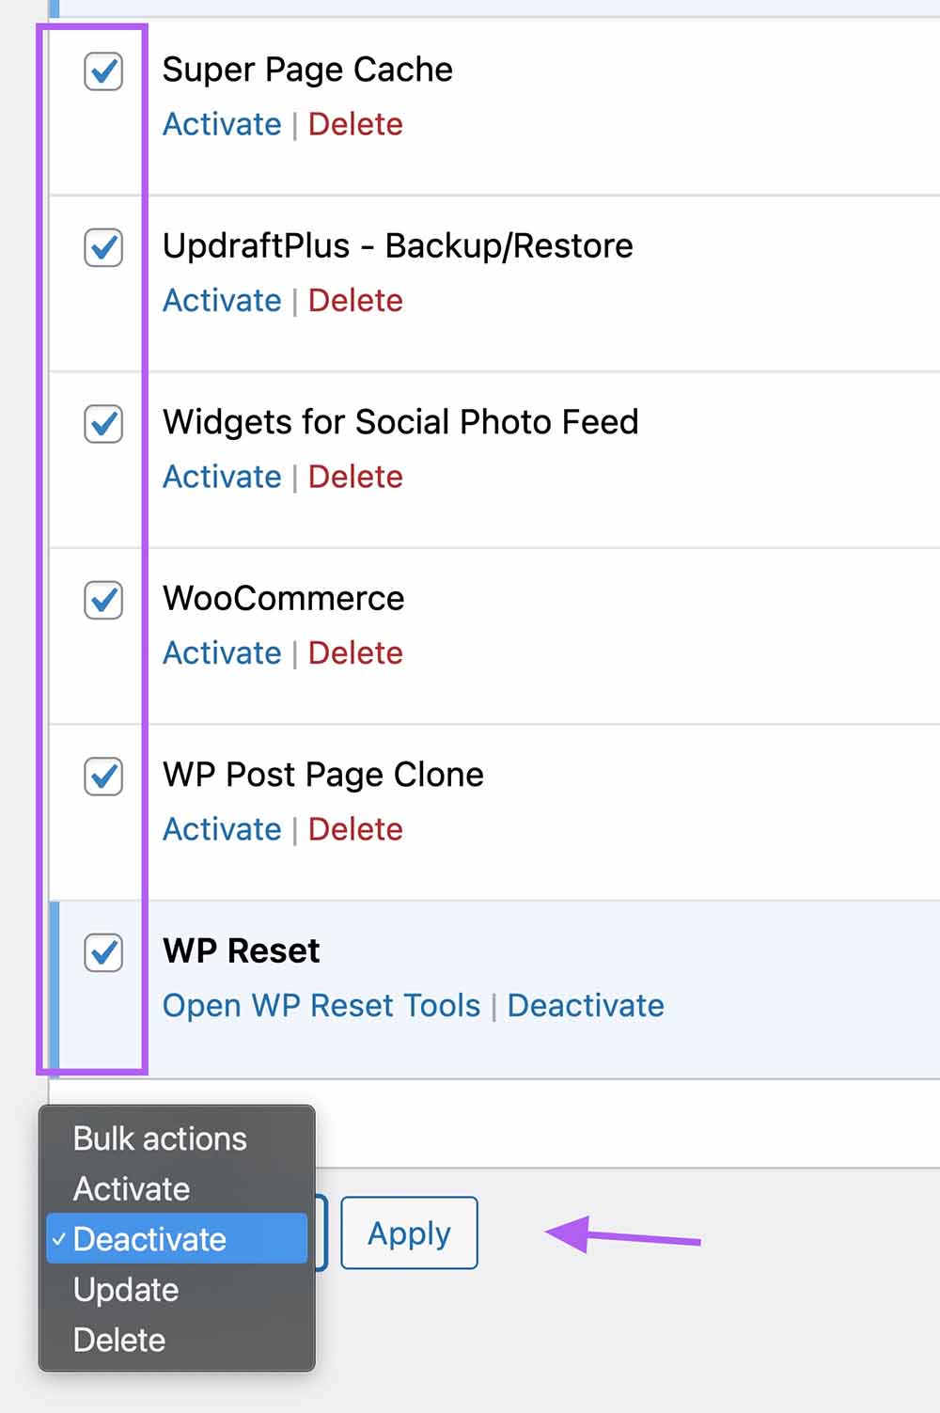
Task: Choose Bulk actions option in dropdown
Action: tap(160, 1138)
